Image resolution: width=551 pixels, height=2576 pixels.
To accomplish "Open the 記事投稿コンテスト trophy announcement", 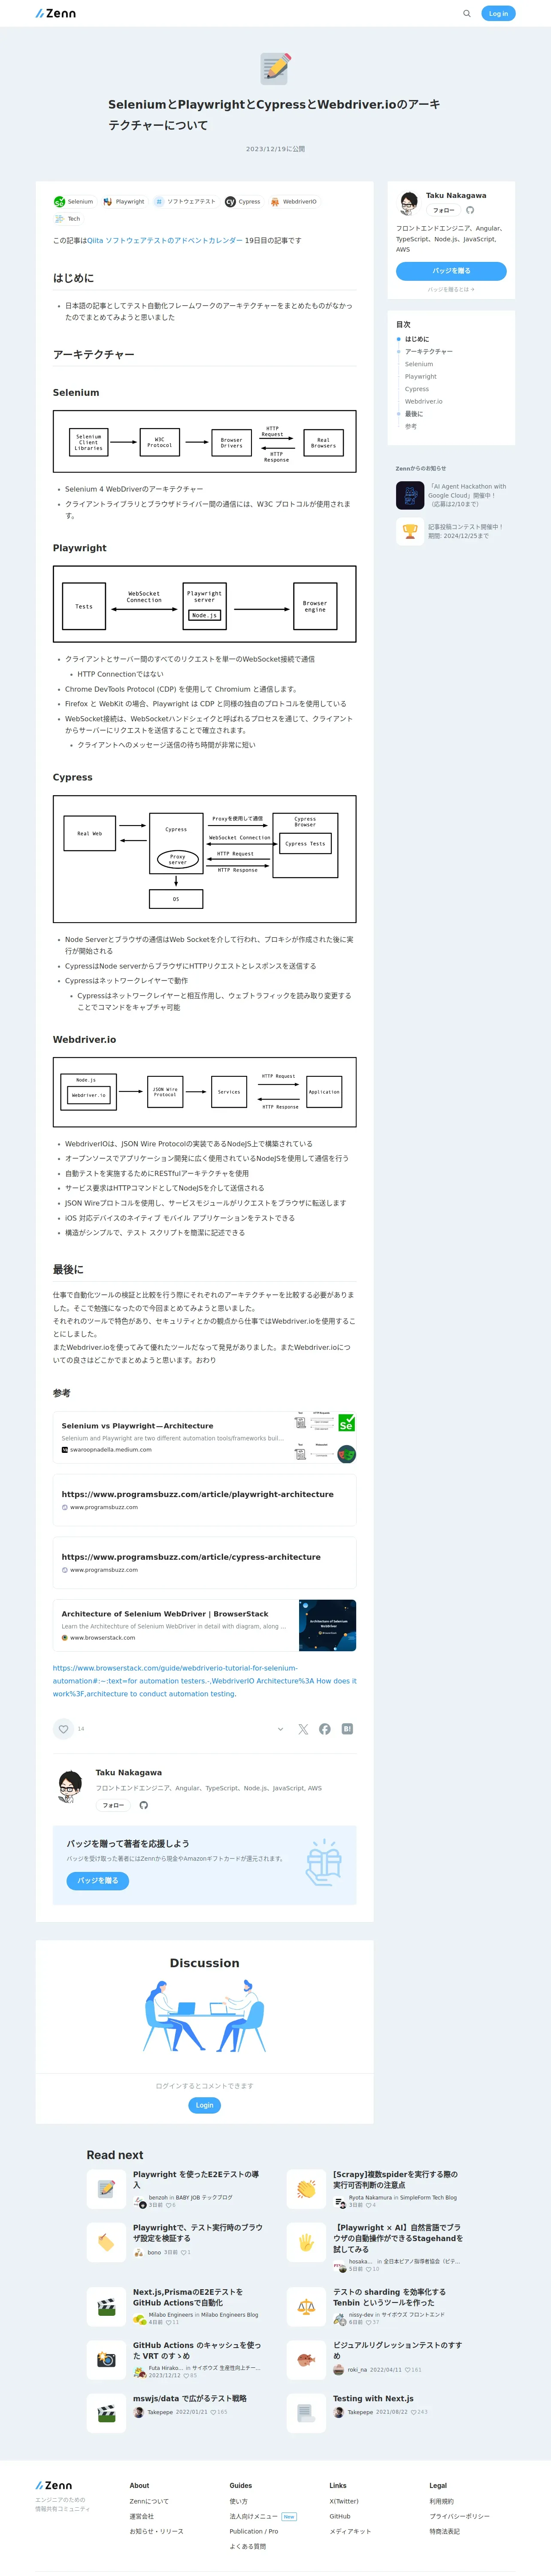I will click(x=410, y=531).
